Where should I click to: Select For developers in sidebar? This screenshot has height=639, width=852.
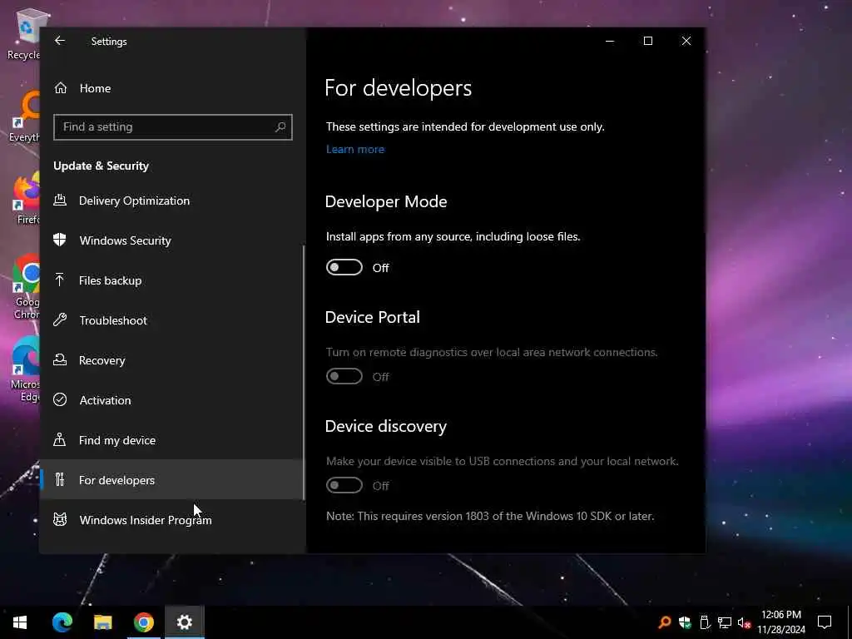pos(173,480)
